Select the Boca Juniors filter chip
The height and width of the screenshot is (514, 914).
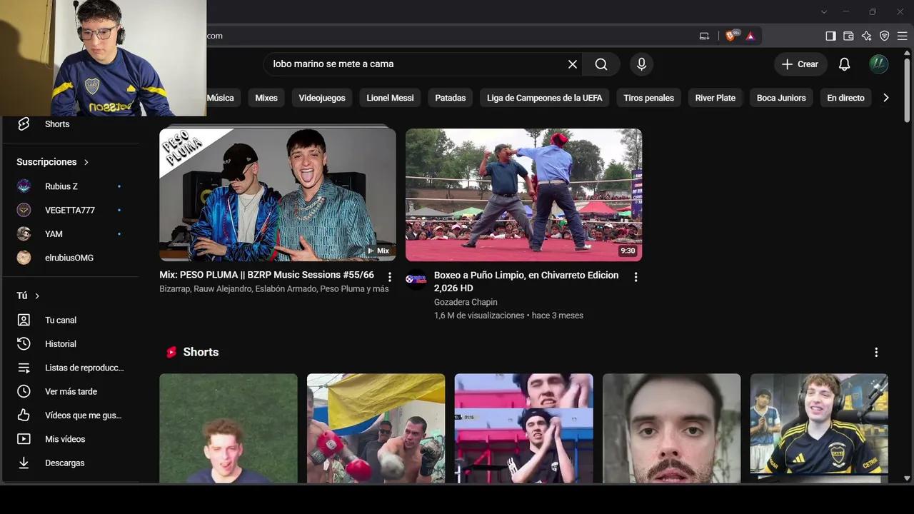tap(781, 98)
